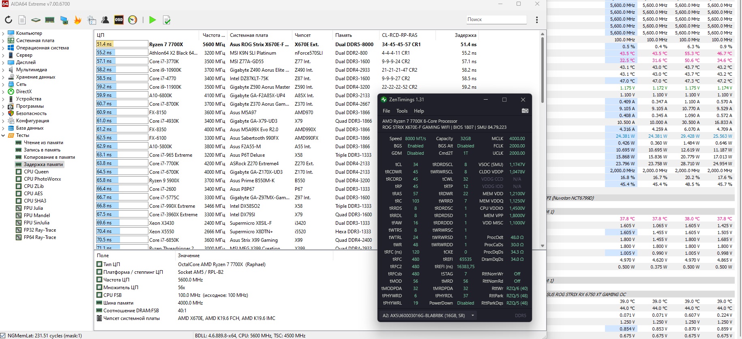Expand the Операционная система tree node
Screen dimensions: 742x339
[x=3, y=48]
